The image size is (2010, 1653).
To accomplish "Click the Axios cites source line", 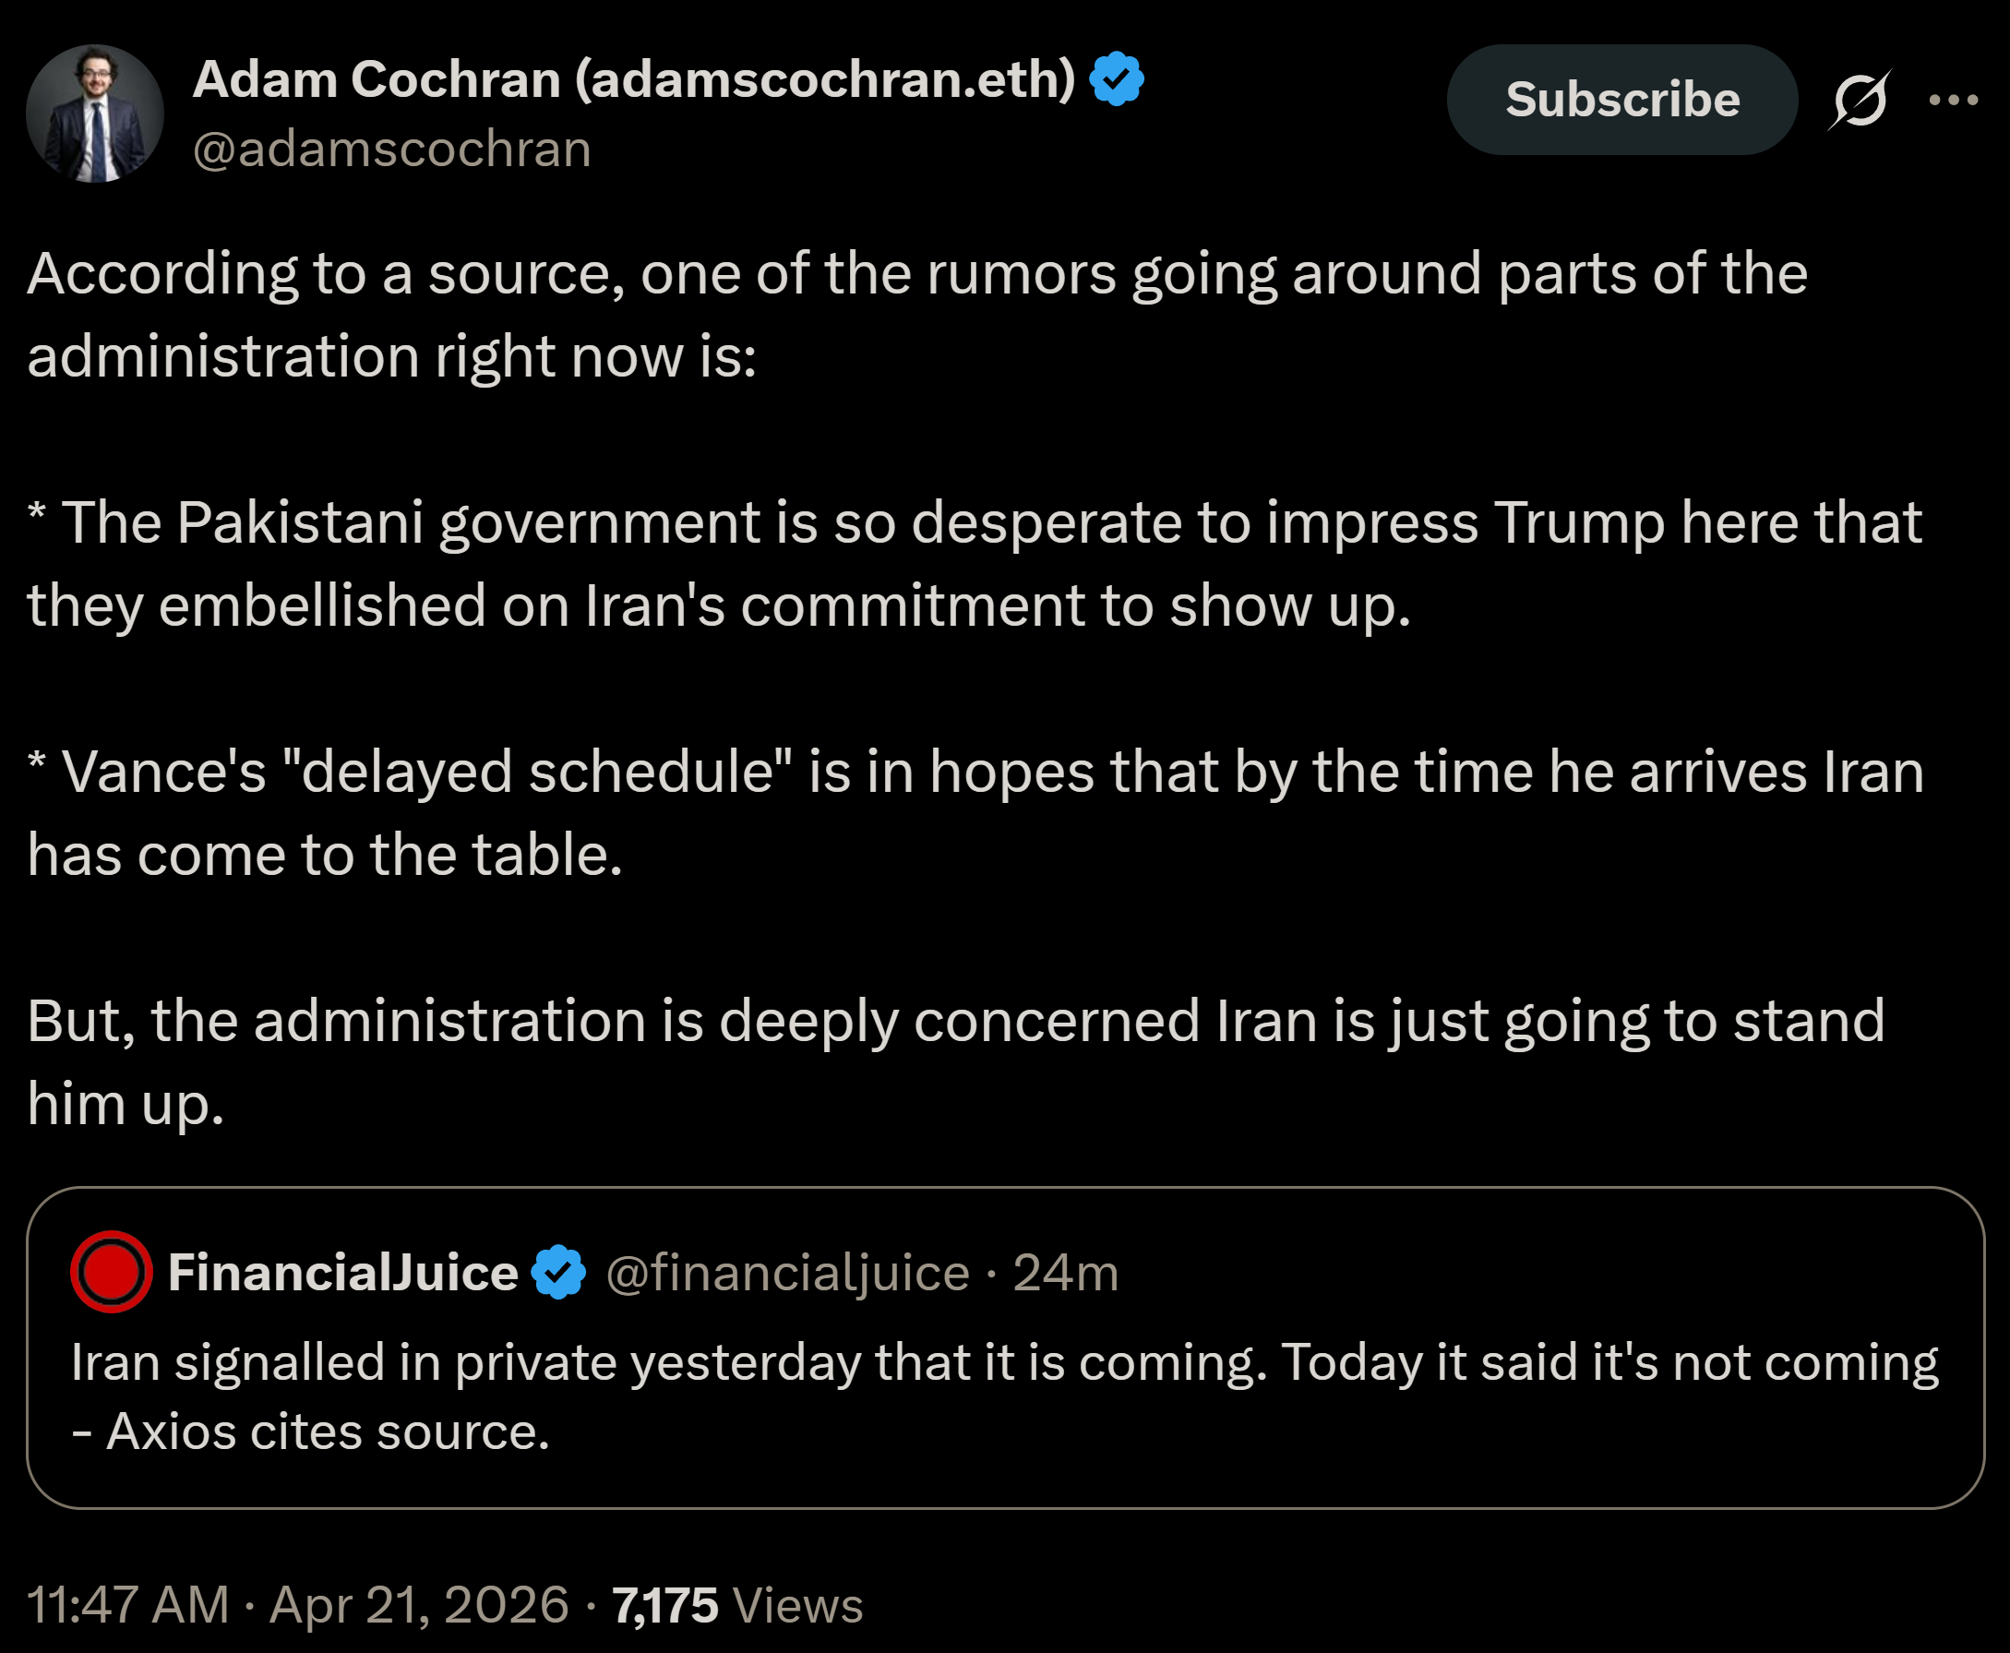I will click(x=310, y=1431).
